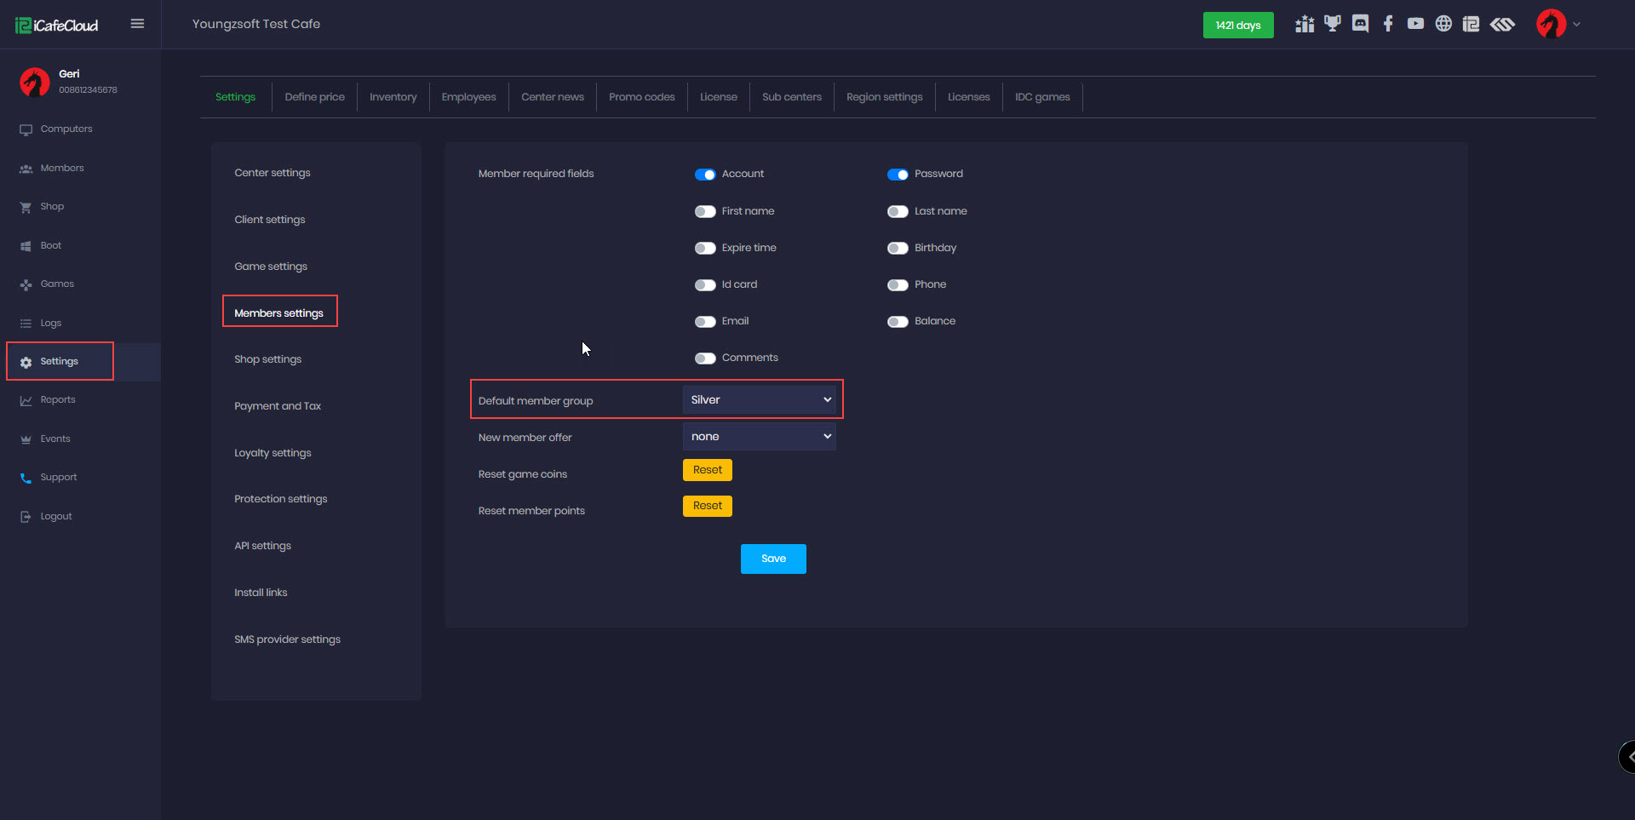Expand the New member offer dropdown
1635x820 pixels.
pyautogui.click(x=759, y=437)
